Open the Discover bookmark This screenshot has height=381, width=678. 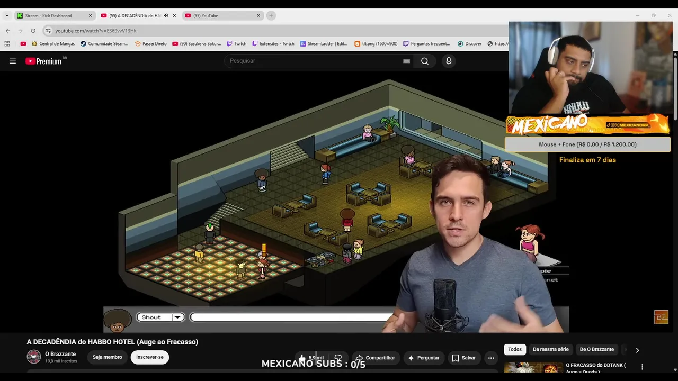(469, 44)
